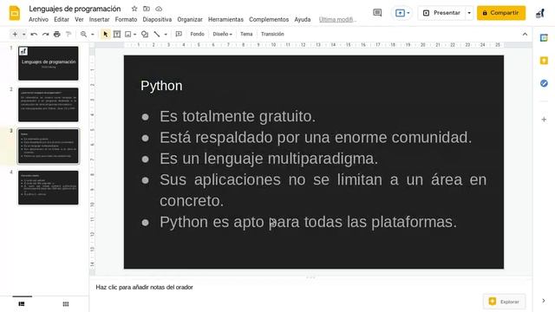Select slide 1 thumbnail

(49, 63)
